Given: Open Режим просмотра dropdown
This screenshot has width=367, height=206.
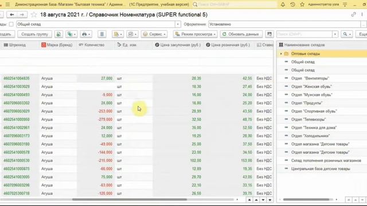Looking at the screenshot, I should (195, 34).
